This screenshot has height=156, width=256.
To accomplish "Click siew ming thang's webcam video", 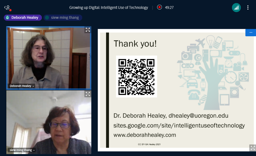I will (49, 122).
